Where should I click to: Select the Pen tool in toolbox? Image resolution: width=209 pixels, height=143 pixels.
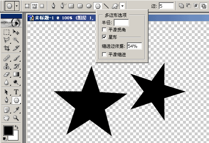(x=6, y=100)
